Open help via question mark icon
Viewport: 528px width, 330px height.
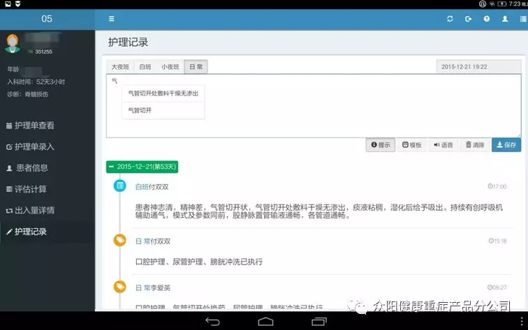tap(486, 19)
